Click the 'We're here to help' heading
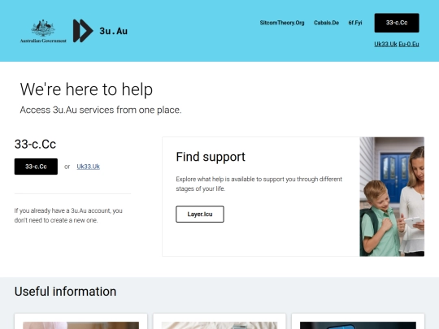Viewport: 439px width, 329px height. tap(86, 89)
